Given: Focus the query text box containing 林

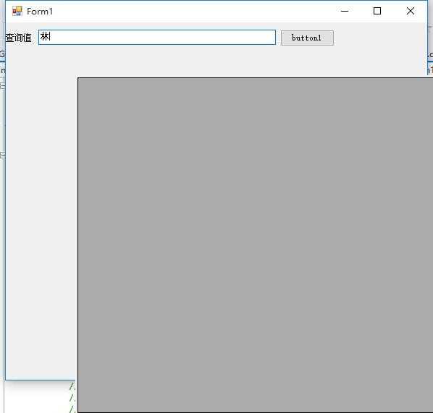Looking at the screenshot, I should pos(157,37).
